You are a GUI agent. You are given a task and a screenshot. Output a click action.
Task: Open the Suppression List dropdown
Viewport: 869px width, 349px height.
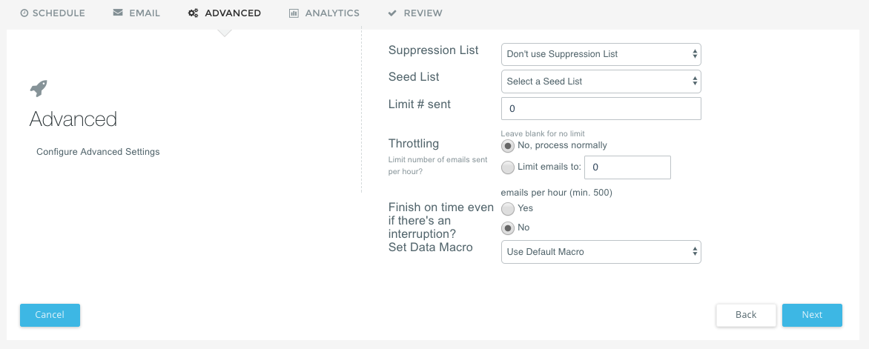point(601,54)
